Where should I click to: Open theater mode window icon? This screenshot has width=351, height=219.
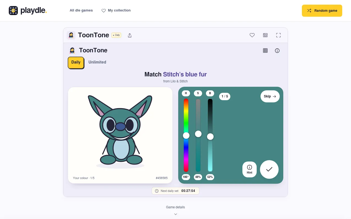265,35
